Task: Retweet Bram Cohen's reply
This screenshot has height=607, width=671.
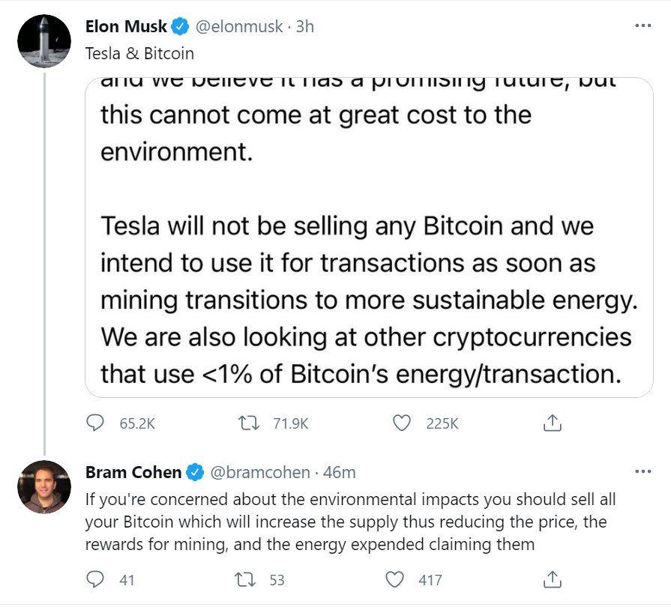Action: (x=245, y=580)
